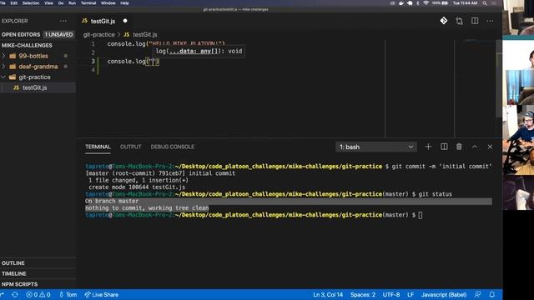Change language mode Javascript (Babel)
The height and width of the screenshot is (300, 534).
click(444, 294)
